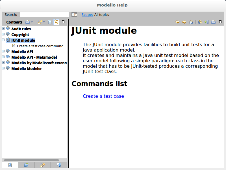
Task: Open the Print topics dropdown arrow
Action: [32, 22]
